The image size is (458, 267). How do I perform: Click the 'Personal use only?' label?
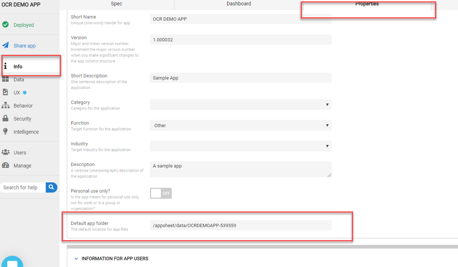[x=90, y=191]
